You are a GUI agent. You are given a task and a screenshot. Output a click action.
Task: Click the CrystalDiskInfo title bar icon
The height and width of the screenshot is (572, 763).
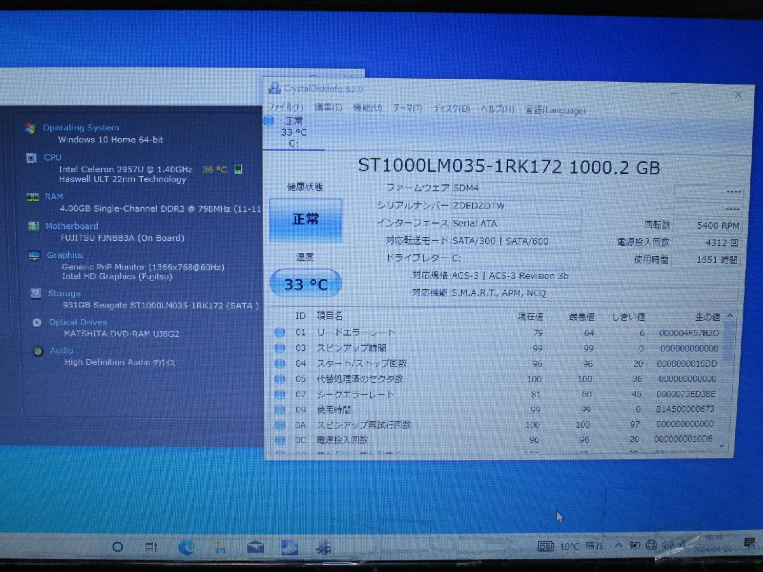point(274,88)
